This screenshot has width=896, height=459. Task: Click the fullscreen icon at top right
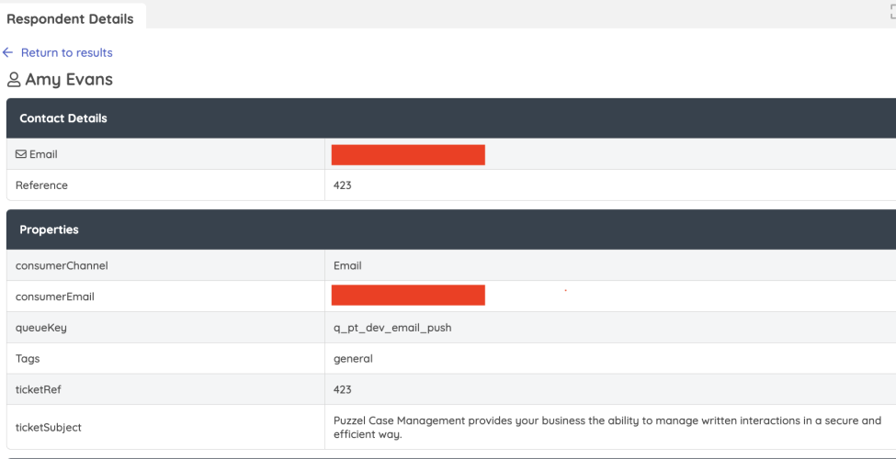[892, 11]
